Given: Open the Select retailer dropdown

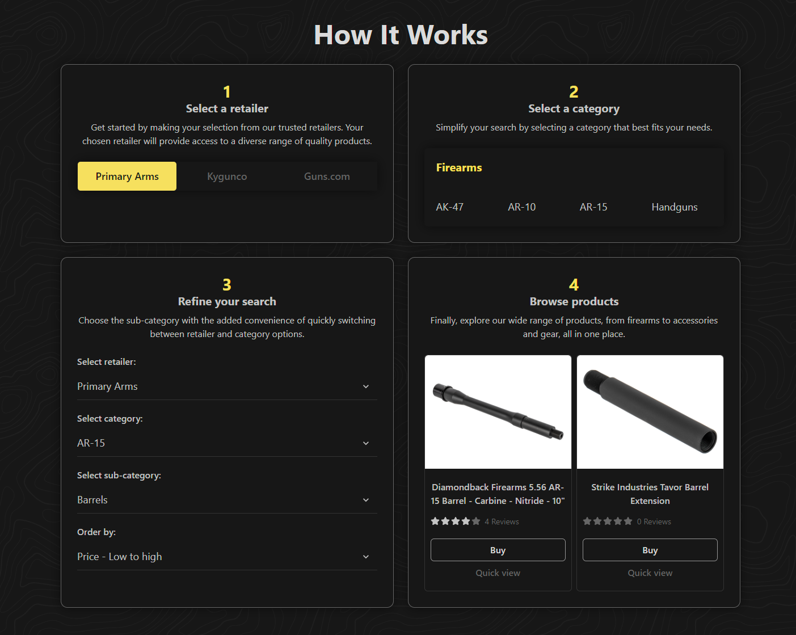Looking at the screenshot, I should pos(227,386).
